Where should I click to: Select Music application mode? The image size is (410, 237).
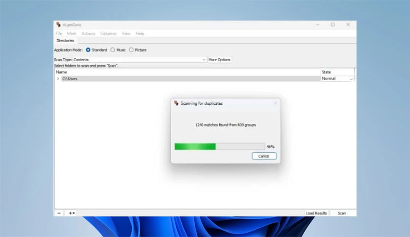tap(118, 50)
